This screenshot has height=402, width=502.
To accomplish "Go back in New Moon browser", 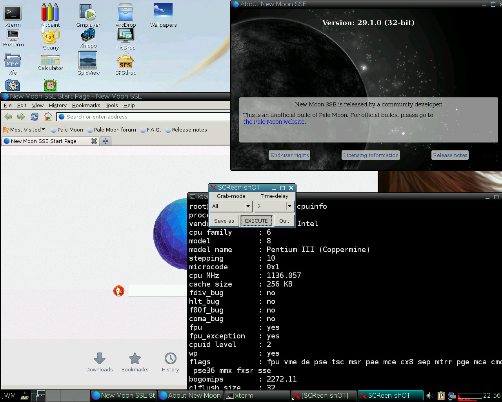I will tap(8, 117).
